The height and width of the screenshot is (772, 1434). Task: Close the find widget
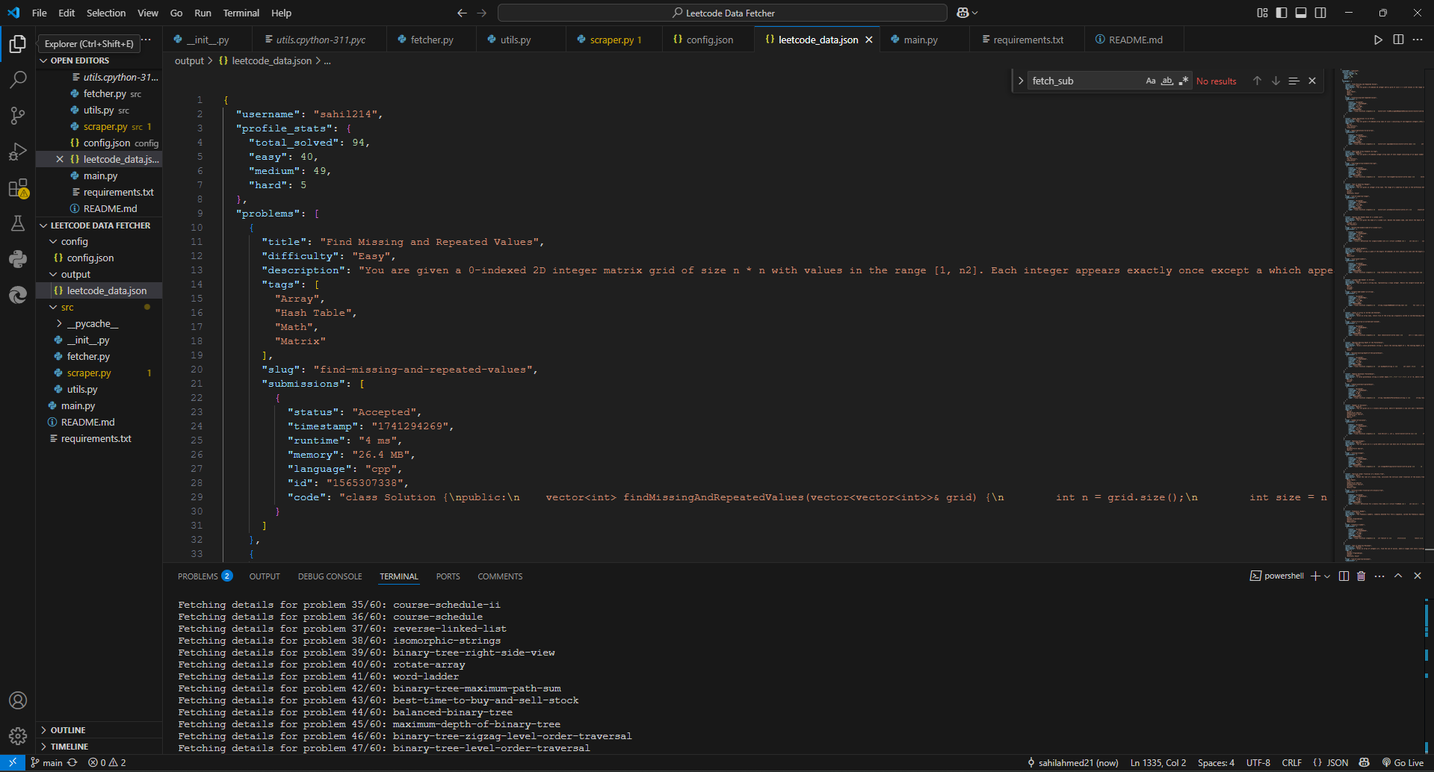click(x=1312, y=81)
